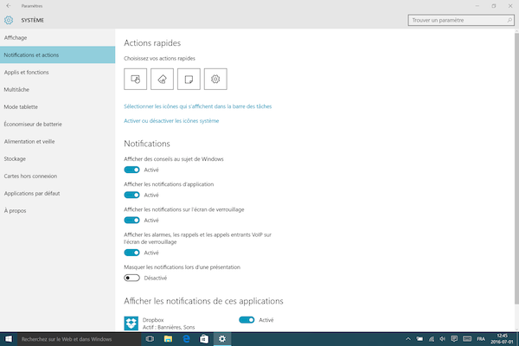The image size is (519, 346).
Task: Open the Action Center notification icon
Action: point(454,339)
